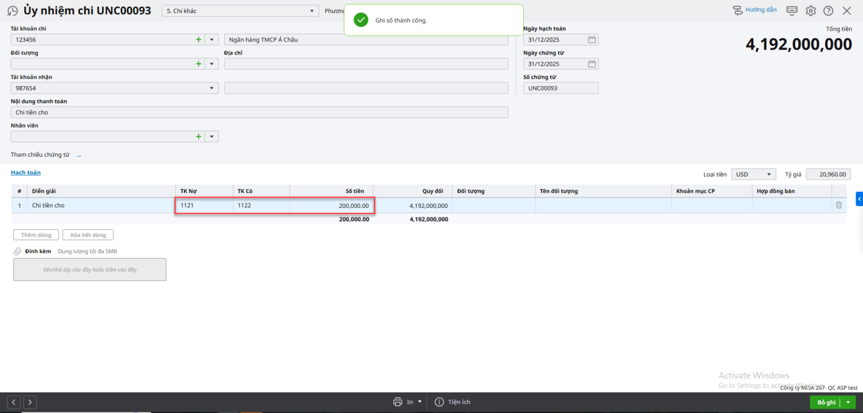Add new Tài khoản chi with plus icon
863x413 pixels.
coord(198,40)
